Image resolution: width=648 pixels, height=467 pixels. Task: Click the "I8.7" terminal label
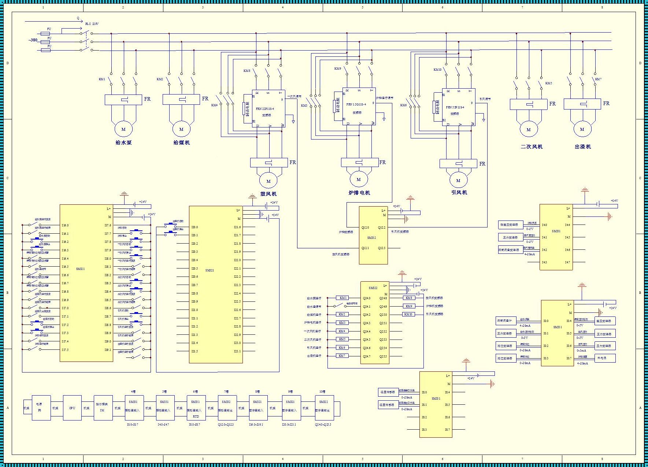click(447, 430)
